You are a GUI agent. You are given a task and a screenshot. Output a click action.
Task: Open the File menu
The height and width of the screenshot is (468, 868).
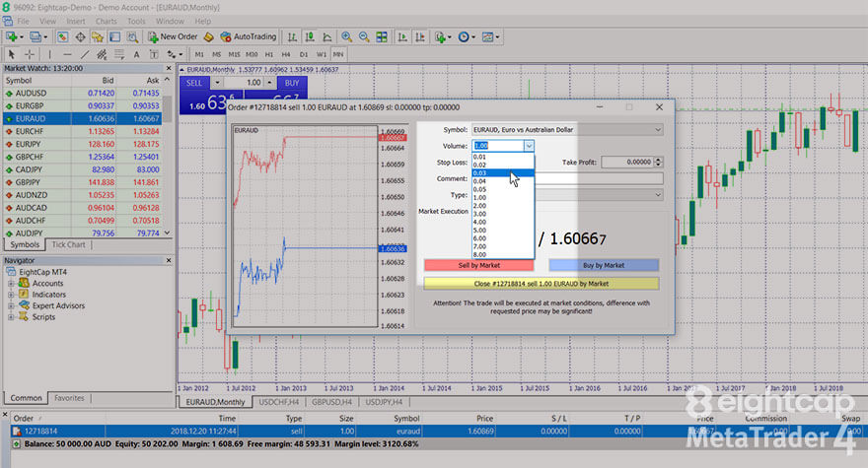coord(24,21)
